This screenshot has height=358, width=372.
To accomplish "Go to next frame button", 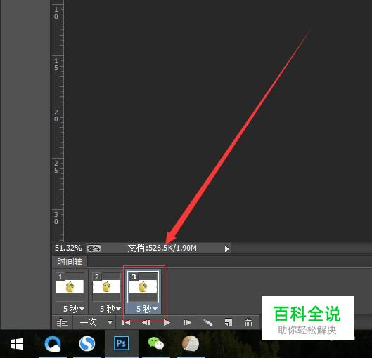I will tap(187, 323).
